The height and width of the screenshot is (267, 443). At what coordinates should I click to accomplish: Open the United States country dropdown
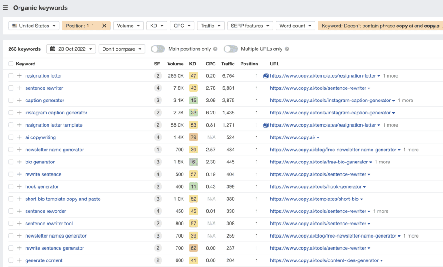point(34,26)
